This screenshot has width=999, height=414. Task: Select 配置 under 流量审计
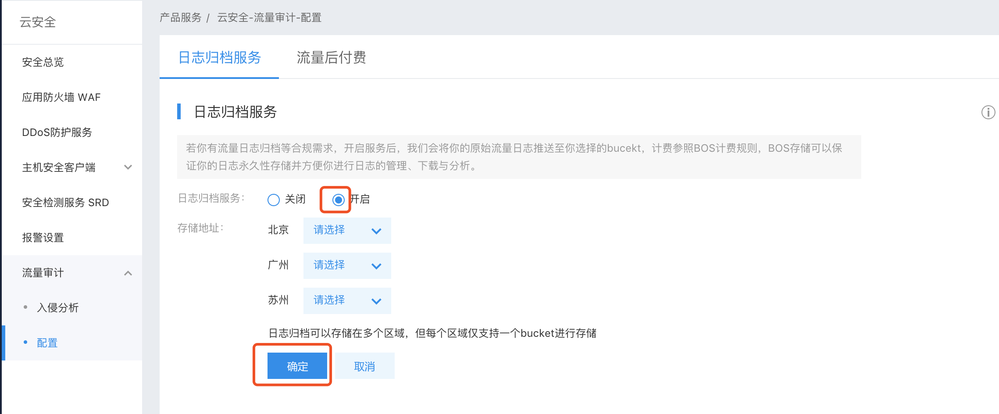tap(47, 343)
